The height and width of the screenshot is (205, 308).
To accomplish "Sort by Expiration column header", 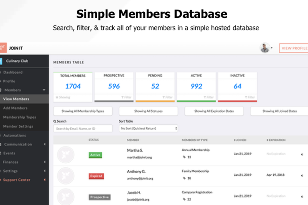I will 276,140.
